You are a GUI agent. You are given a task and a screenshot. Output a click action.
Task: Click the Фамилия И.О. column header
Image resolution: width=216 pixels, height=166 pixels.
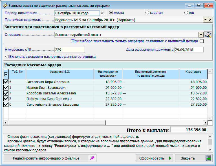point(60,74)
